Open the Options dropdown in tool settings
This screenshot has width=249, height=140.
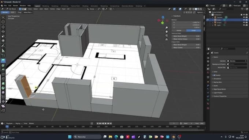click(x=200, y=12)
